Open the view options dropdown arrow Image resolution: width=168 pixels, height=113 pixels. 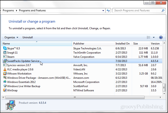154,37
